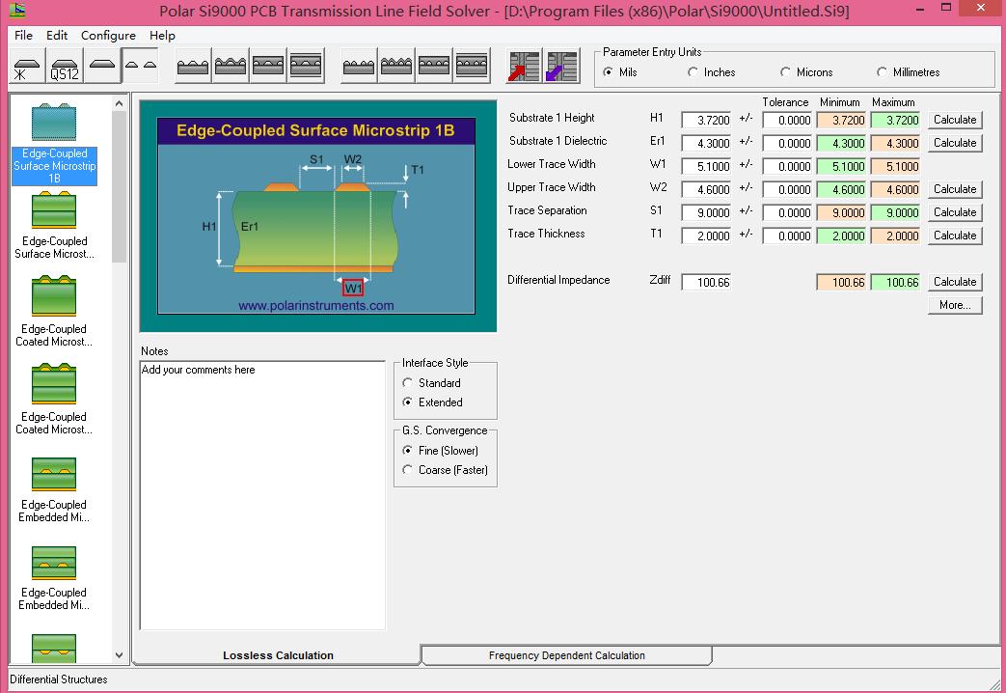
Task: Select the single-trace embedded coplanar structure toolbar icon
Action: tap(267, 67)
